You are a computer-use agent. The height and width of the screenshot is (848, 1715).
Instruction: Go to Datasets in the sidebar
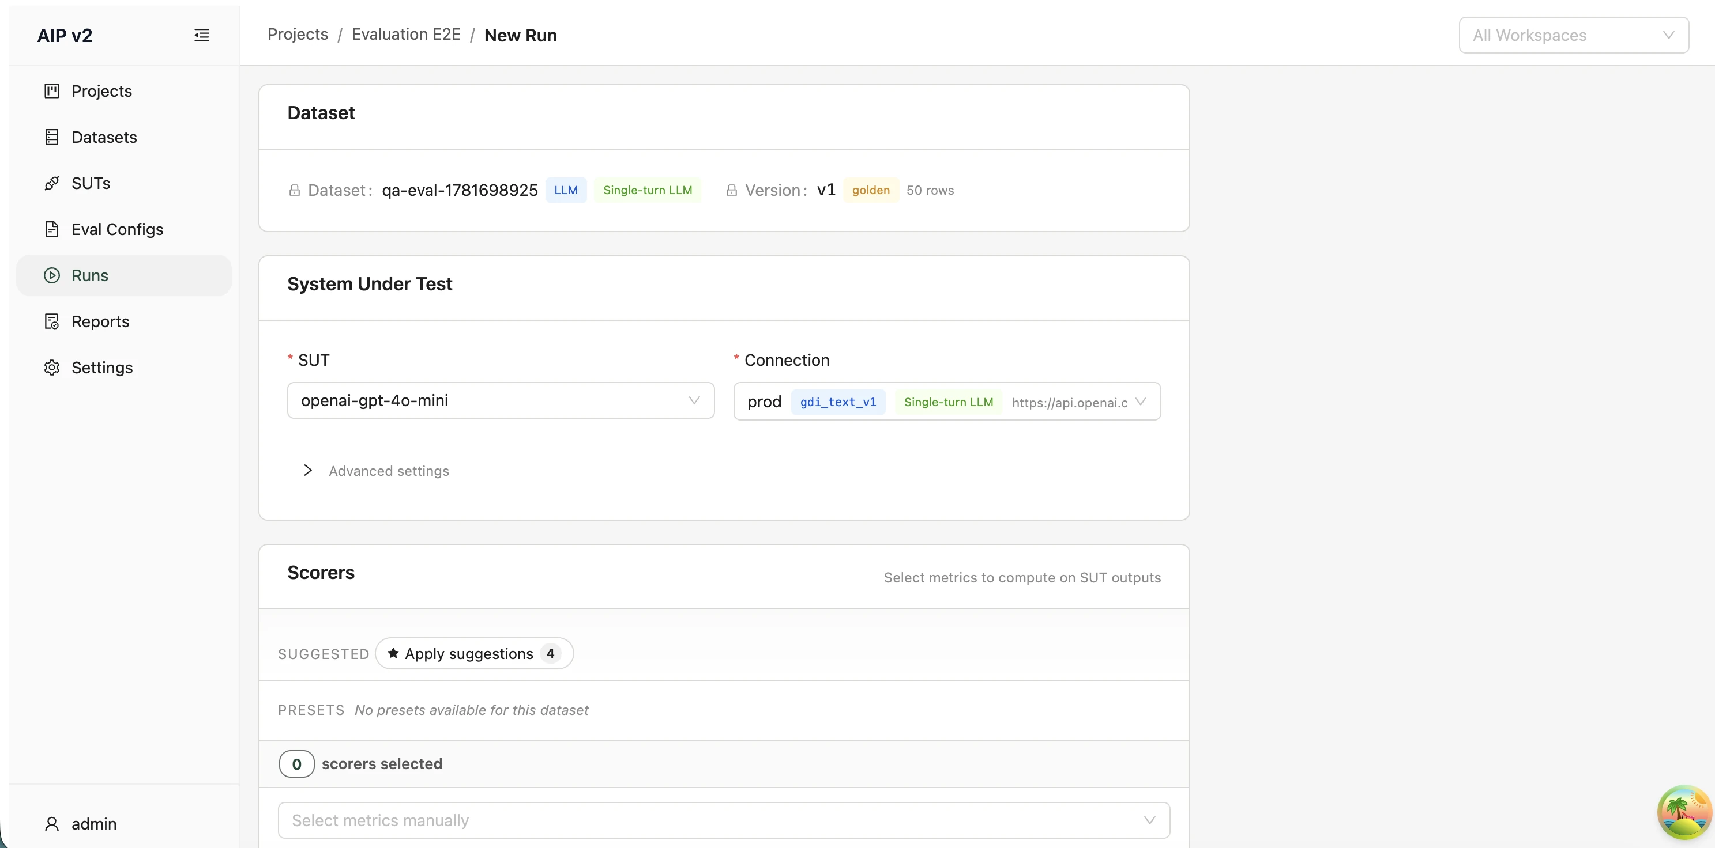(x=124, y=137)
